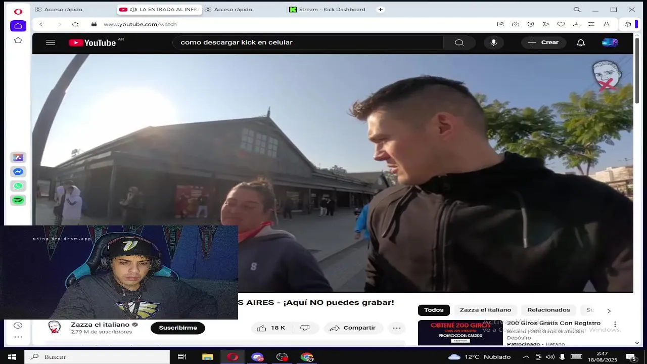Open the Opera menu logo
Screen dimensions: 647x364
pyautogui.click(x=18, y=11)
